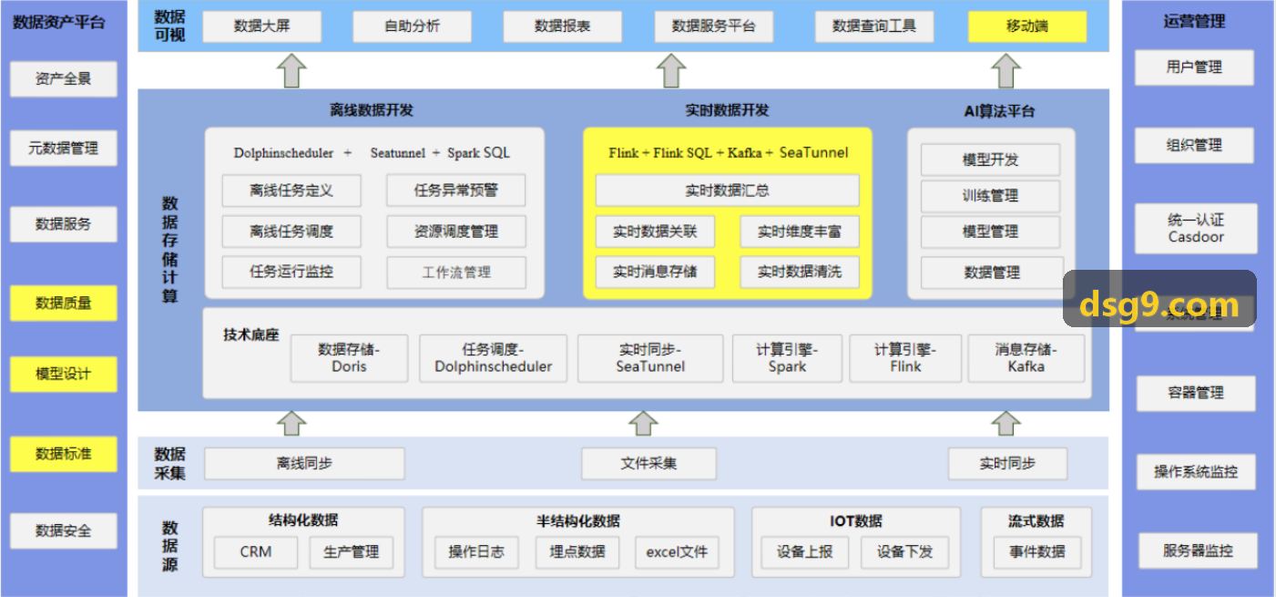Click the yellow 移动端 box

tap(1027, 26)
